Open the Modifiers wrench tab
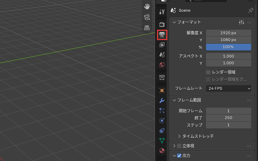The image size is (258, 161). tap(162, 101)
